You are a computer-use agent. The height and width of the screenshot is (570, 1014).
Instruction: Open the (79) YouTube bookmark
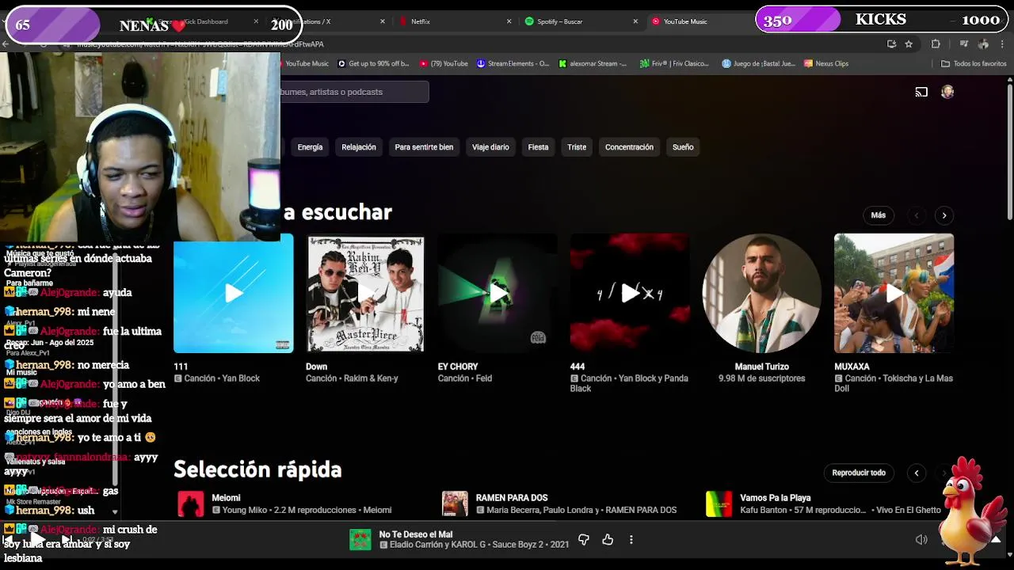pos(444,63)
